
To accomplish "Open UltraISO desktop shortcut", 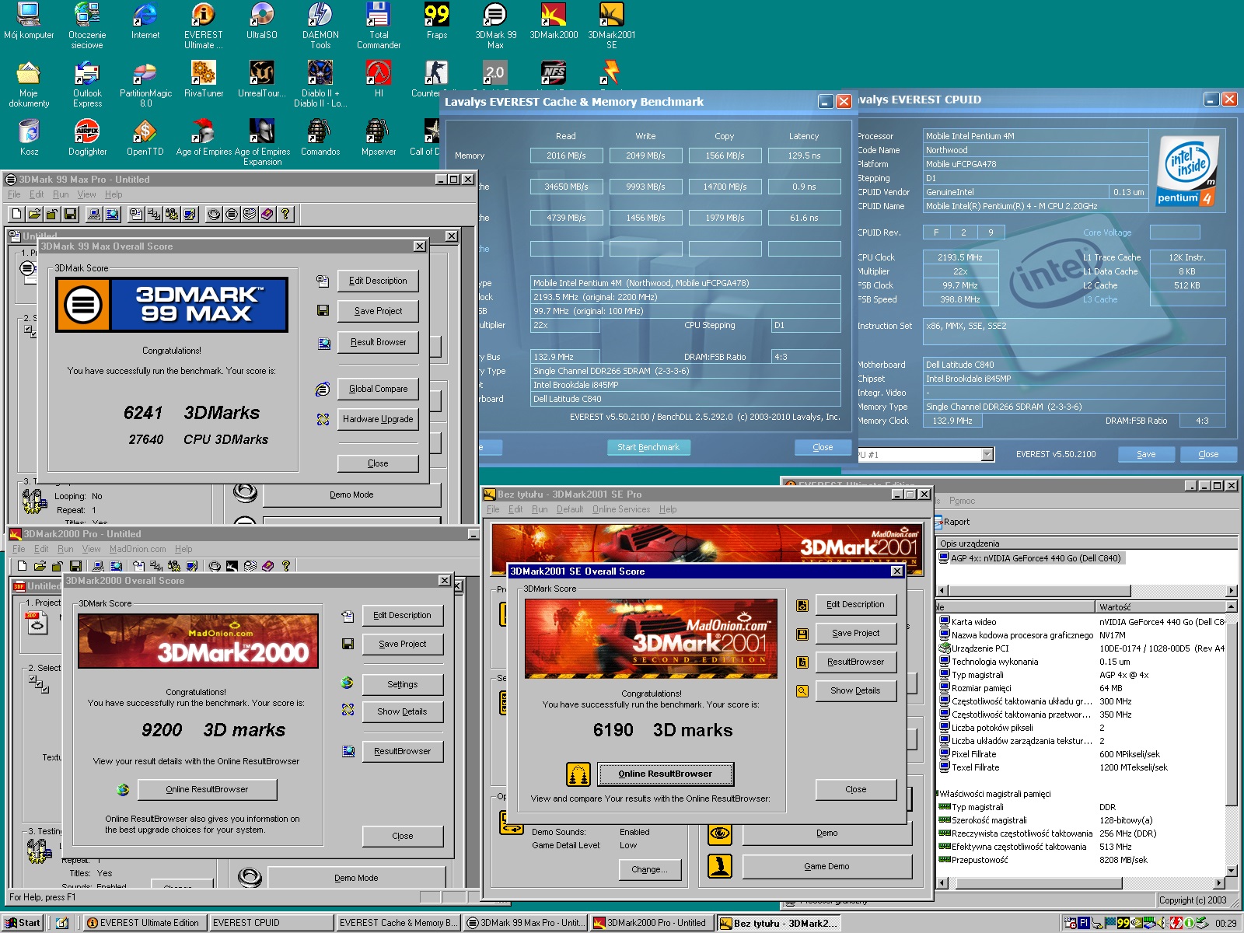I will (261, 21).
